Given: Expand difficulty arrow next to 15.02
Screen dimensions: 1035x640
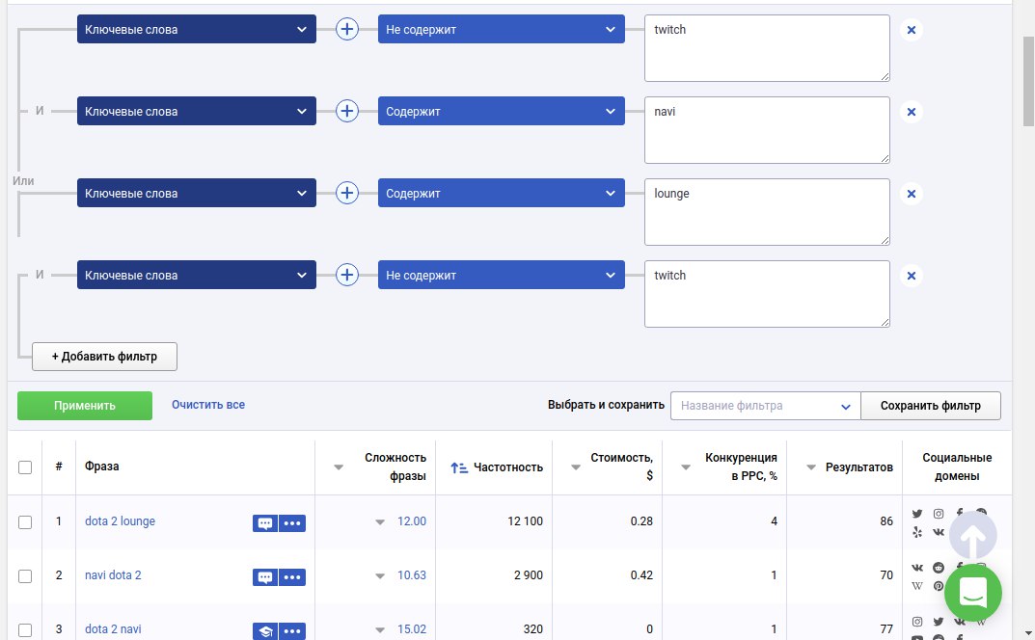Looking at the screenshot, I should point(380,630).
